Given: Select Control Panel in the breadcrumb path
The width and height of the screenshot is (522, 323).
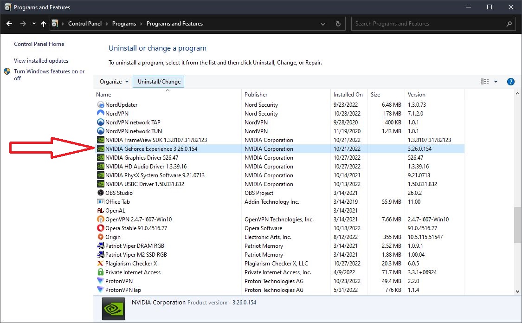Looking at the screenshot, I should pyautogui.click(x=85, y=23).
